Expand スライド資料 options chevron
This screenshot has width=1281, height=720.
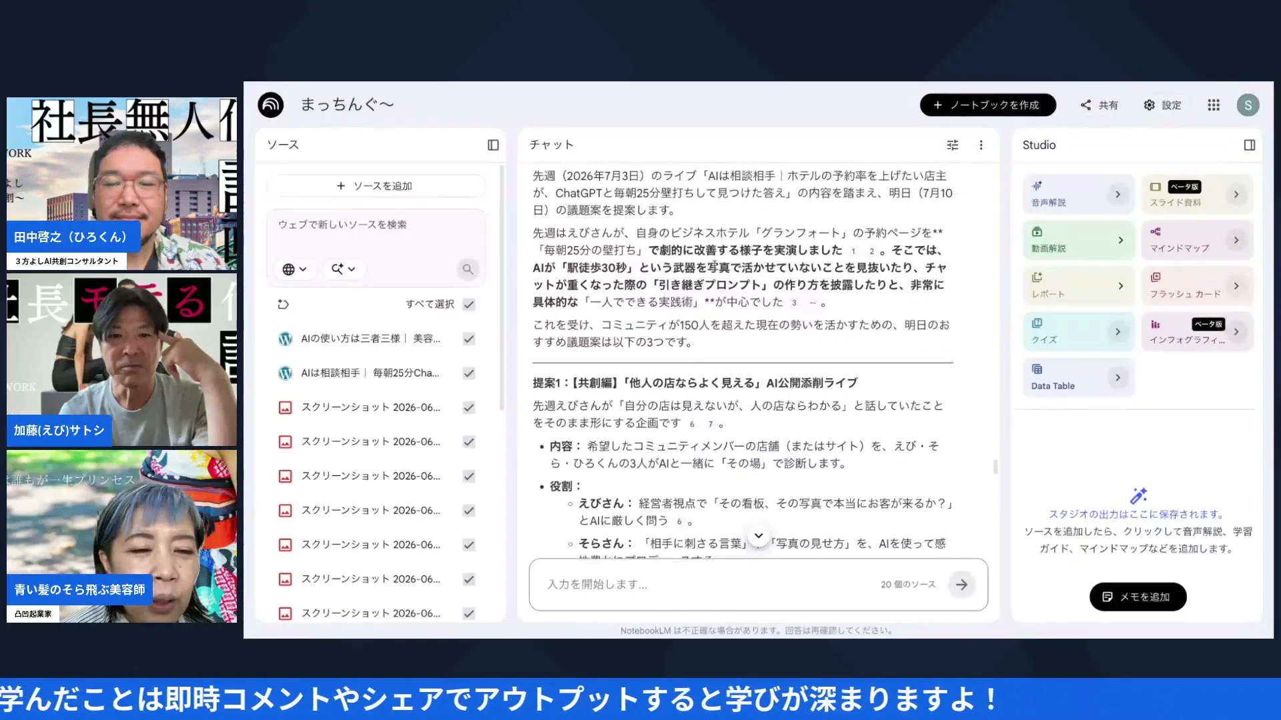tap(1236, 195)
